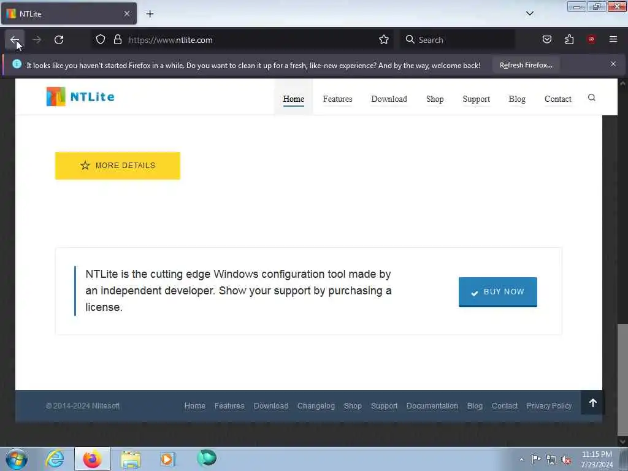The width and height of the screenshot is (628, 471).
Task: Click the network tray icon
Action: [551, 460]
